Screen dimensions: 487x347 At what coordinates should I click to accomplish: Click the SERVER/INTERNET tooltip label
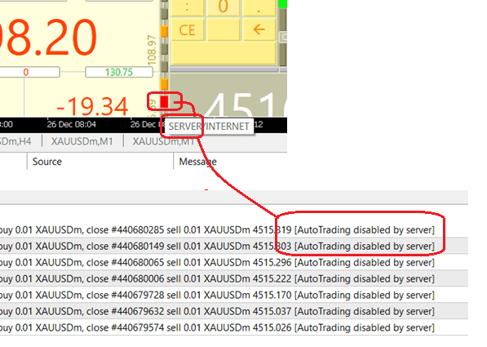point(209,127)
